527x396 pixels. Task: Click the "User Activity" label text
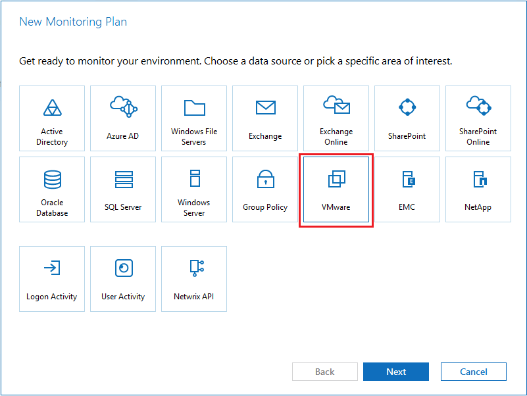(123, 297)
